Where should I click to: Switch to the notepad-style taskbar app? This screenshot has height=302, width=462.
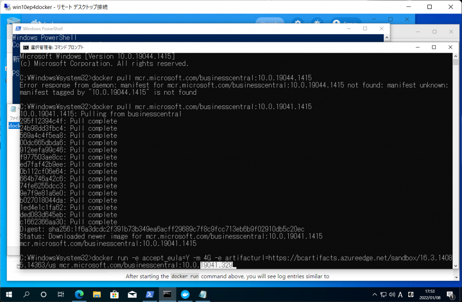[x=203, y=294]
